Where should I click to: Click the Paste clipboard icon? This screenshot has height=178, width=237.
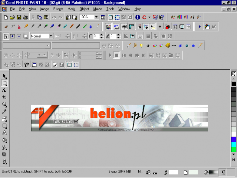46,17
